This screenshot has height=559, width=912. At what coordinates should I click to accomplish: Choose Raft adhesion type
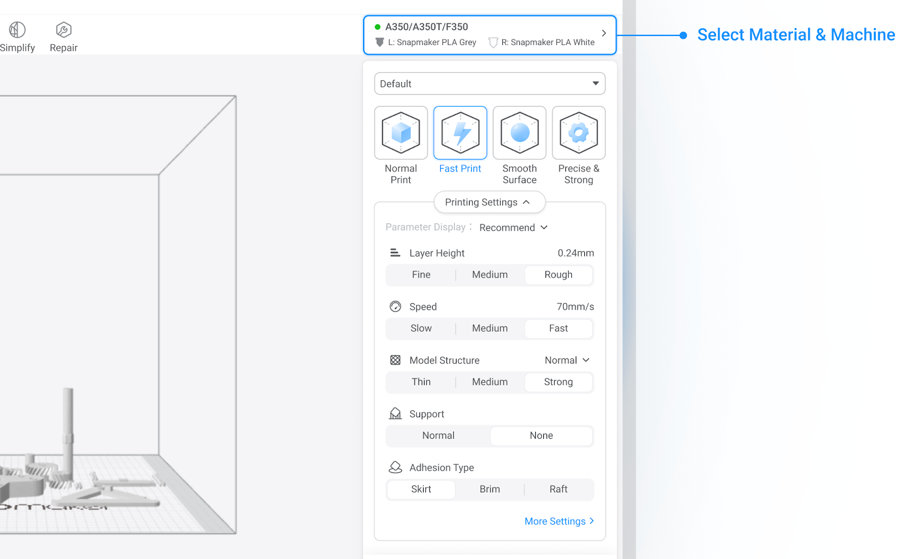(559, 489)
